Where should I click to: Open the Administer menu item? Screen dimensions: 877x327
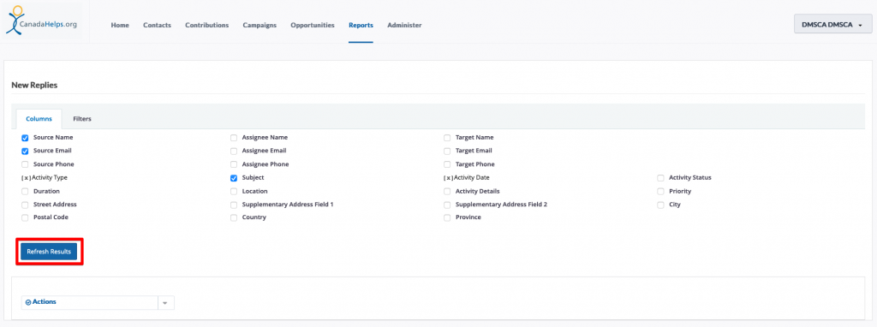pos(404,25)
